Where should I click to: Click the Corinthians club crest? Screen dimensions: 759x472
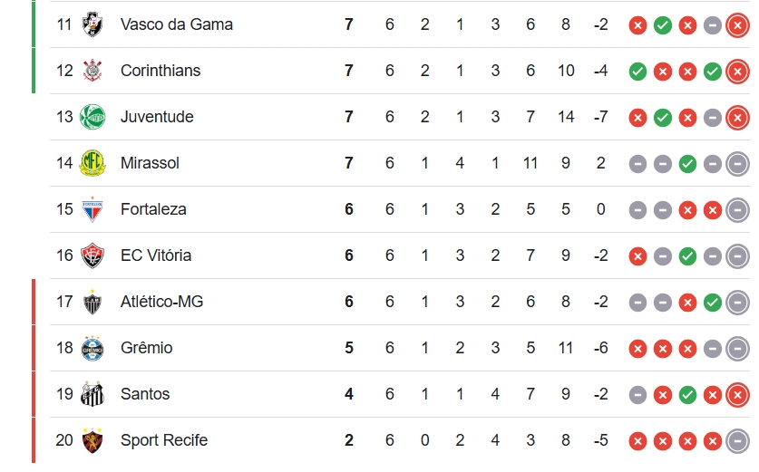[x=92, y=71]
